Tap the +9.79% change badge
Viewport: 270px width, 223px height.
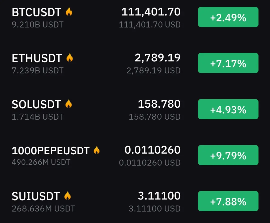coord(228,155)
